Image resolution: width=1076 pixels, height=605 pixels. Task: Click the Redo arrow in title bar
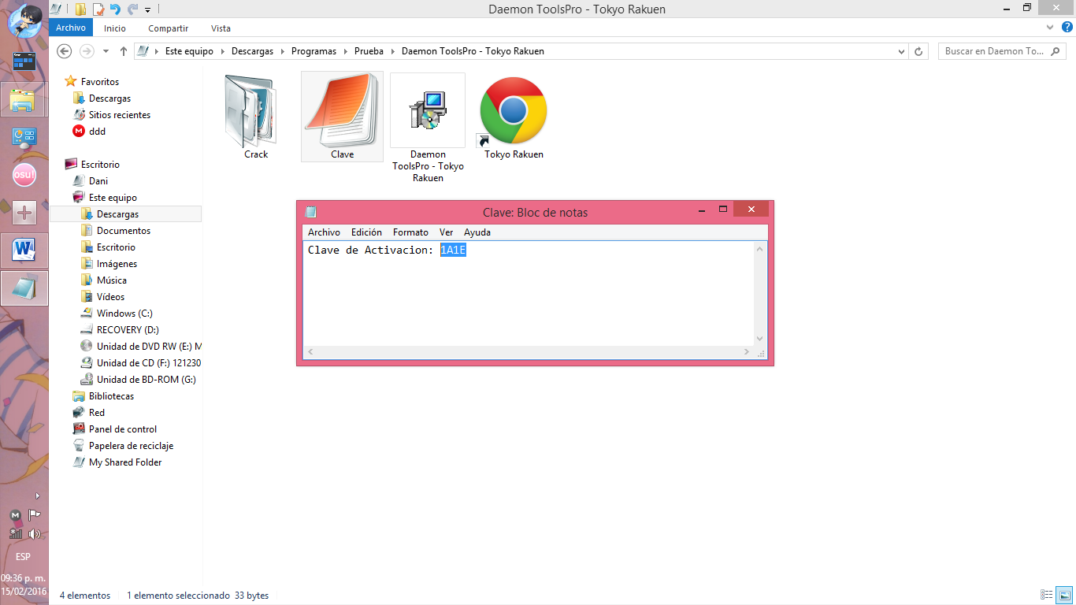point(132,9)
